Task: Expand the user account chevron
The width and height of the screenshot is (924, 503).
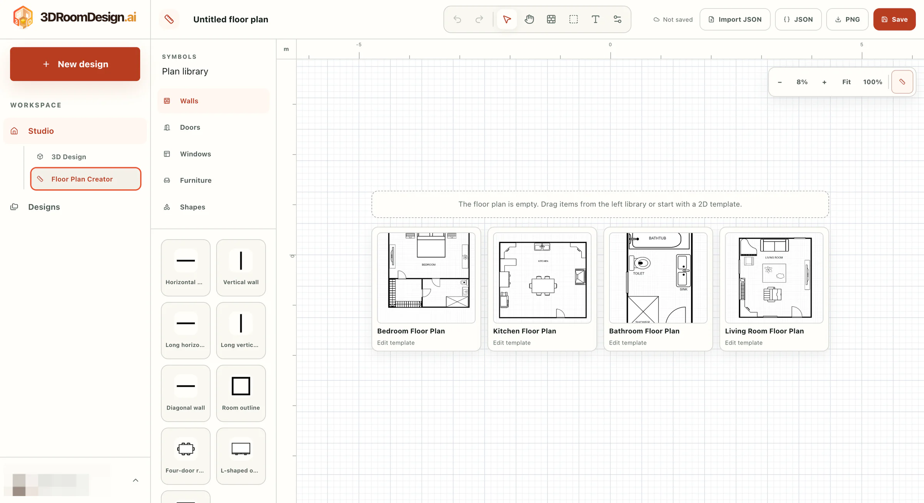Action: point(136,480)
